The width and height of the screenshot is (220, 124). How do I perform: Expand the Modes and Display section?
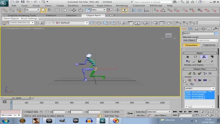(x=194, y=65)
